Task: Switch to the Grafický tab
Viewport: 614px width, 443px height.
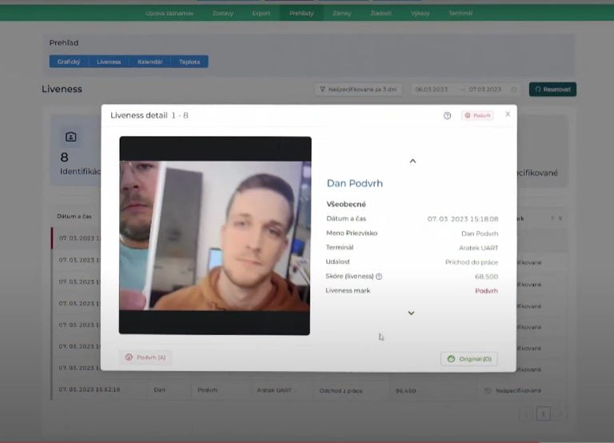Action: pos(68,62)
